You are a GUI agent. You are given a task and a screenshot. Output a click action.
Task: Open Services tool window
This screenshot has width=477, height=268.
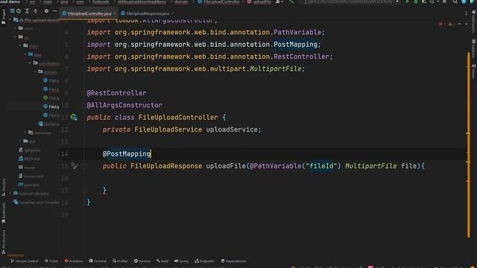tap(142, 261)
